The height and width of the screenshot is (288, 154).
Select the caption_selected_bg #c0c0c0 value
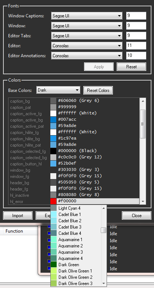click(x=80, y=157)
